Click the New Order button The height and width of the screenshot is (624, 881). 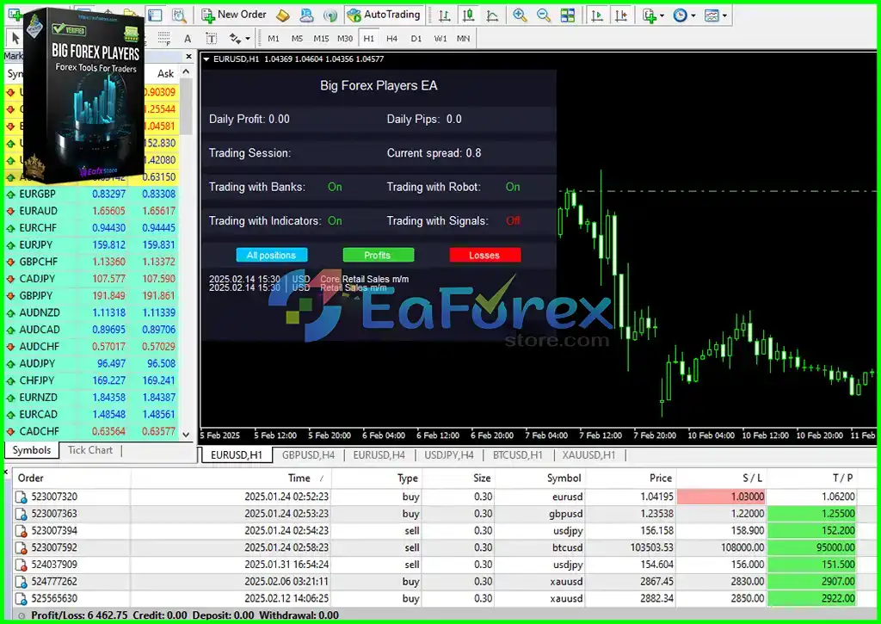click(234, 15)
